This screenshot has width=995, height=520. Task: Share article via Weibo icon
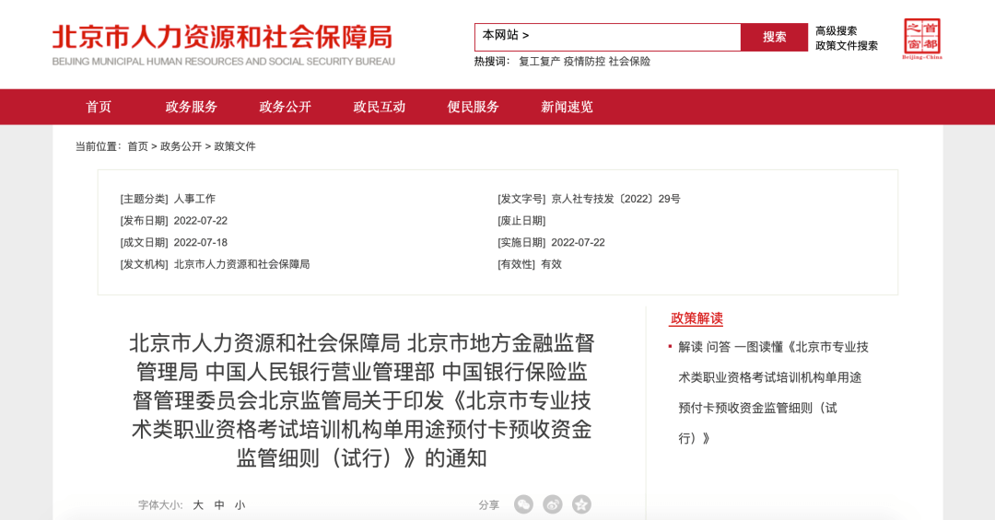pos(553,504)
